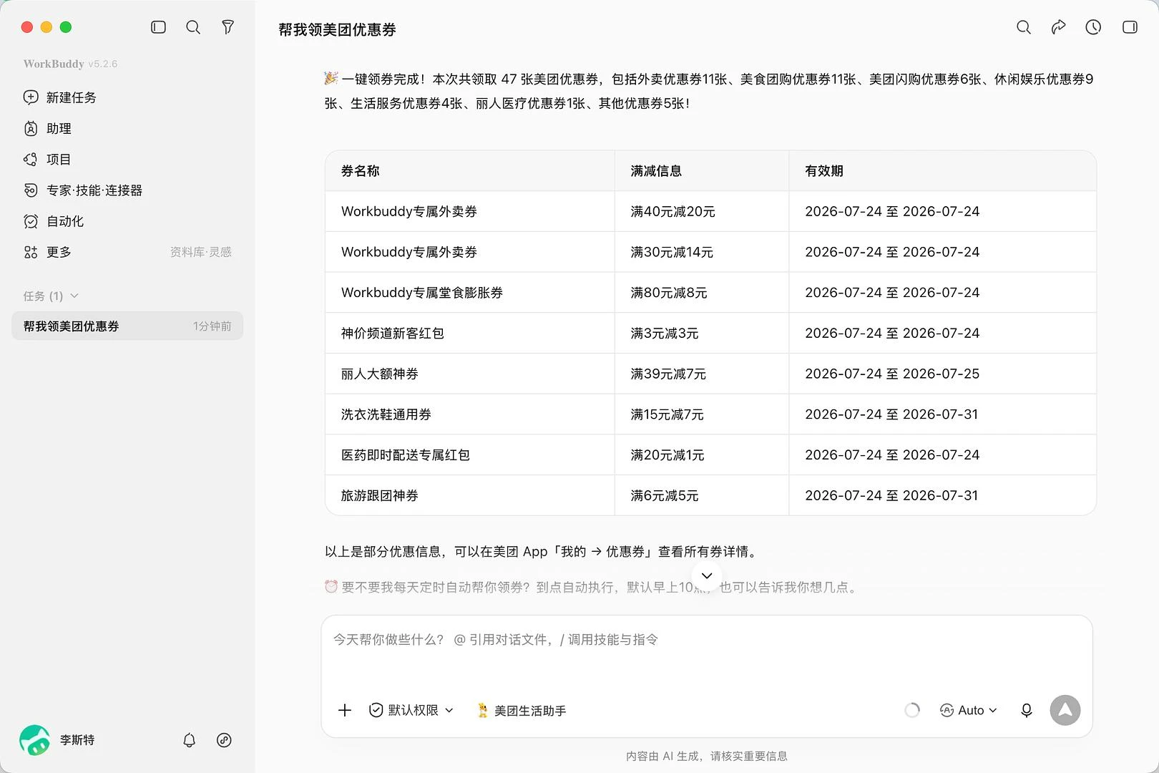Toggle the right side panel icon

coord(1130,27)
